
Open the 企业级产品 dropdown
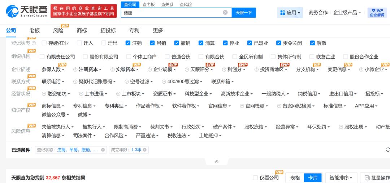coord(347,13)
